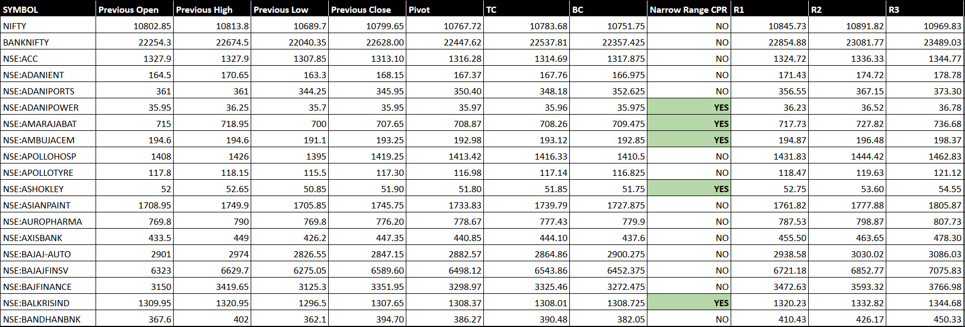Select the BC column header
This screenshot has height=327, width=965.
608,10
